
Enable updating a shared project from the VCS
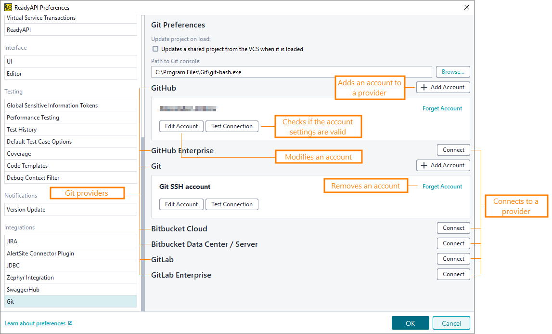(x=155, y=49)
